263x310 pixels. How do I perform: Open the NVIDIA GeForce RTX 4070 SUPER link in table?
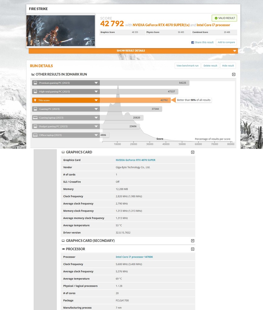135,160
